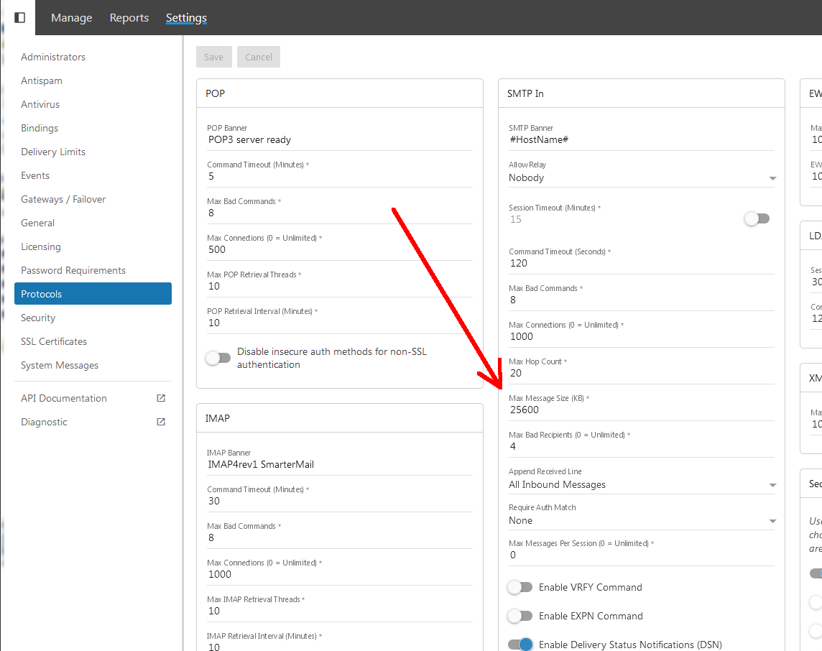
Task: Click the SMTP Banner text field
Action: coord(641,139)
